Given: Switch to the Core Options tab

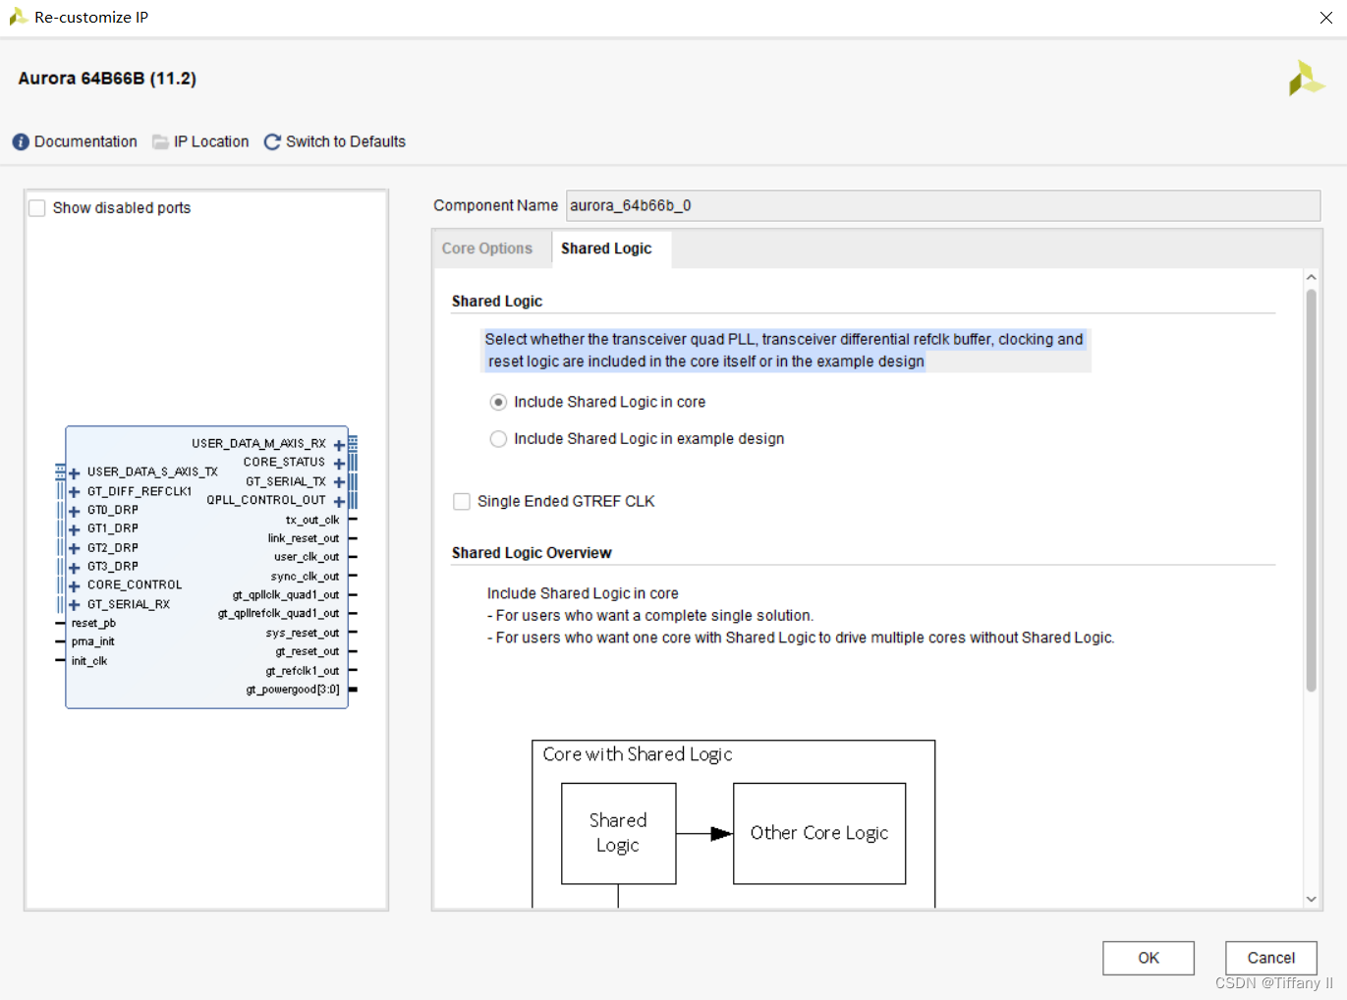Looking at the screenshot, I should 487,249.
